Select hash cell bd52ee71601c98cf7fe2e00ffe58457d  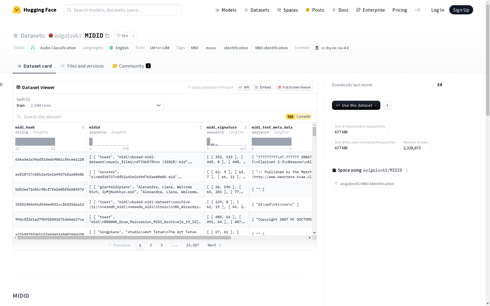(50, 189)
